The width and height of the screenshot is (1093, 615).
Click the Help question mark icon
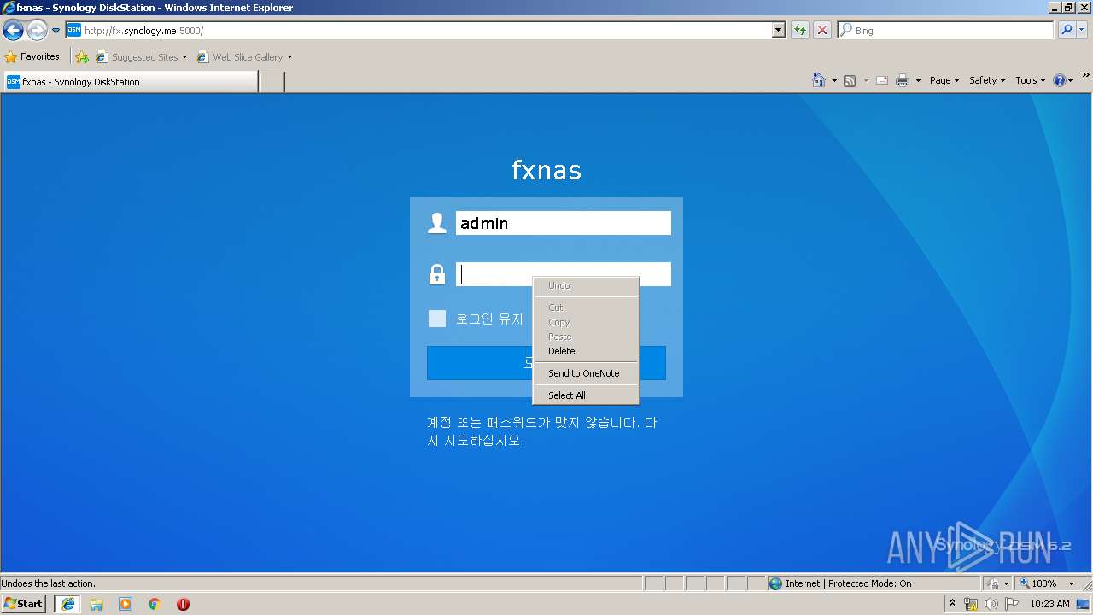tap(1060, 80)
